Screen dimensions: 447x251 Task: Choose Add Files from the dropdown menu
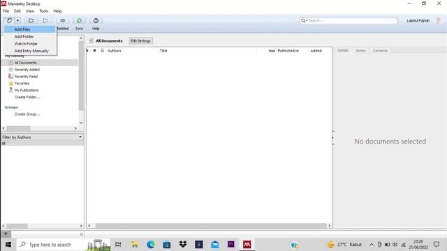click(29, 29)
